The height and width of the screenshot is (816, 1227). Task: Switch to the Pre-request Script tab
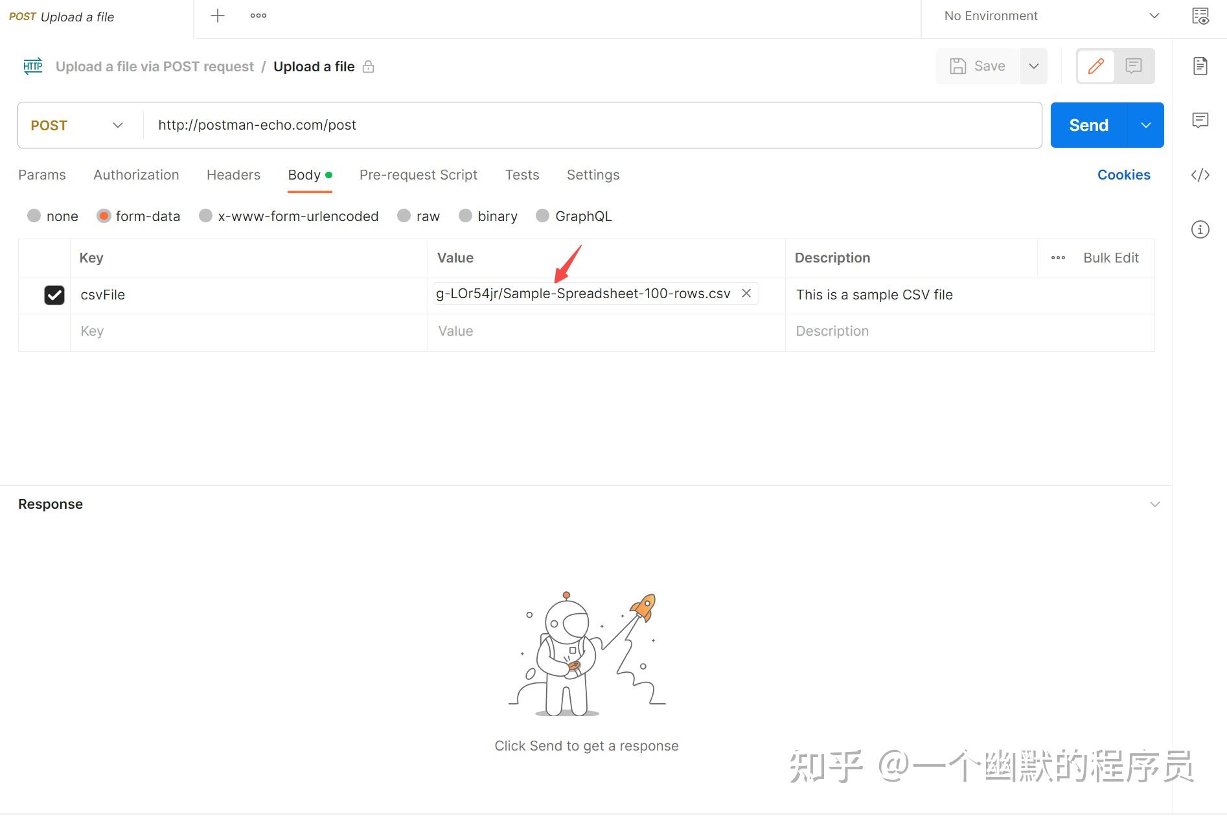[x=419, y=174]
